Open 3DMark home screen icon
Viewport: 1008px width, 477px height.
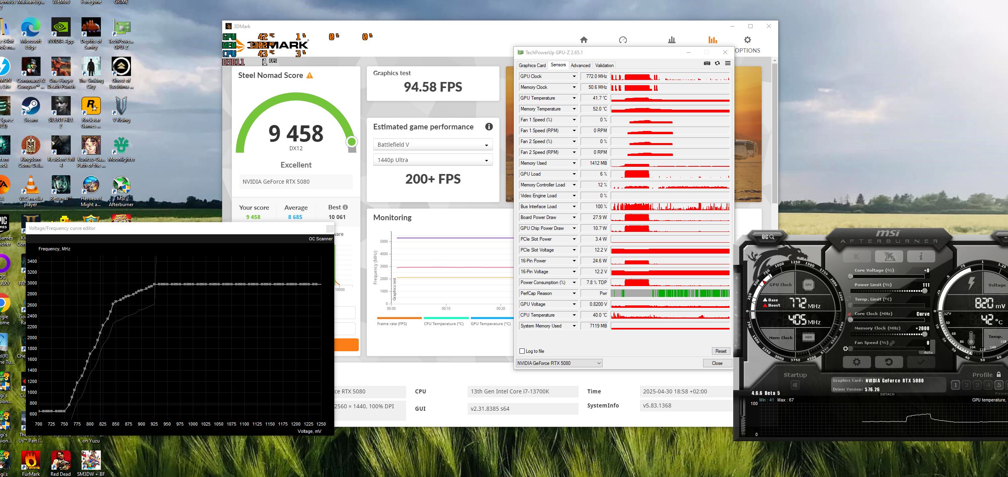(584, 40)
